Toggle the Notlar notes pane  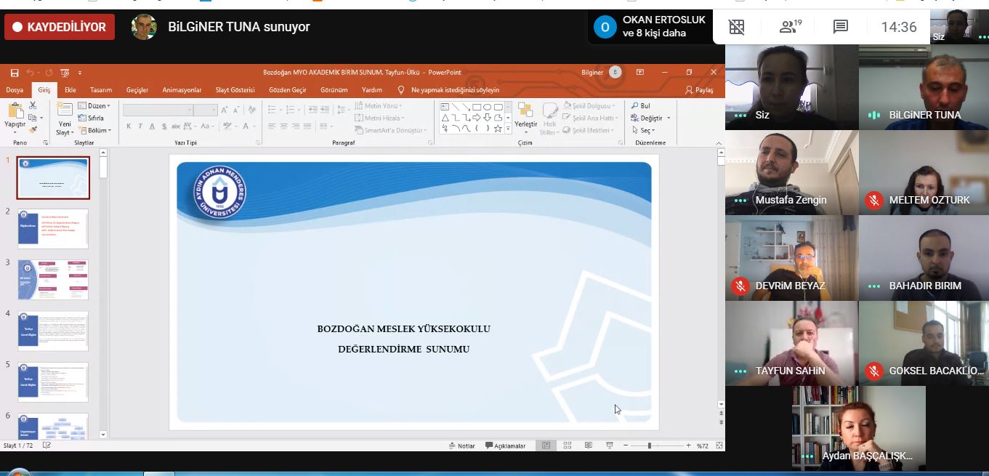point(461,445)
